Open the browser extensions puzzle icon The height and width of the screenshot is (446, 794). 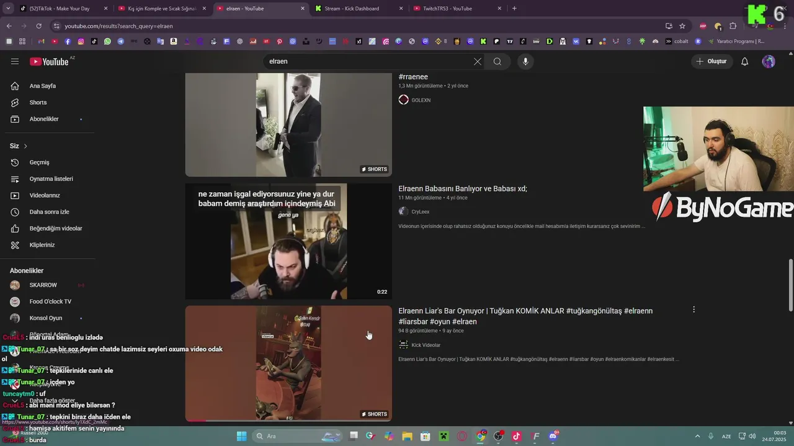[x=733, y=26]
